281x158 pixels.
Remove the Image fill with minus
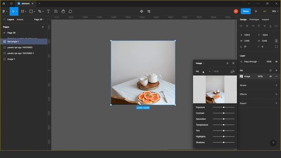point(276,76)
